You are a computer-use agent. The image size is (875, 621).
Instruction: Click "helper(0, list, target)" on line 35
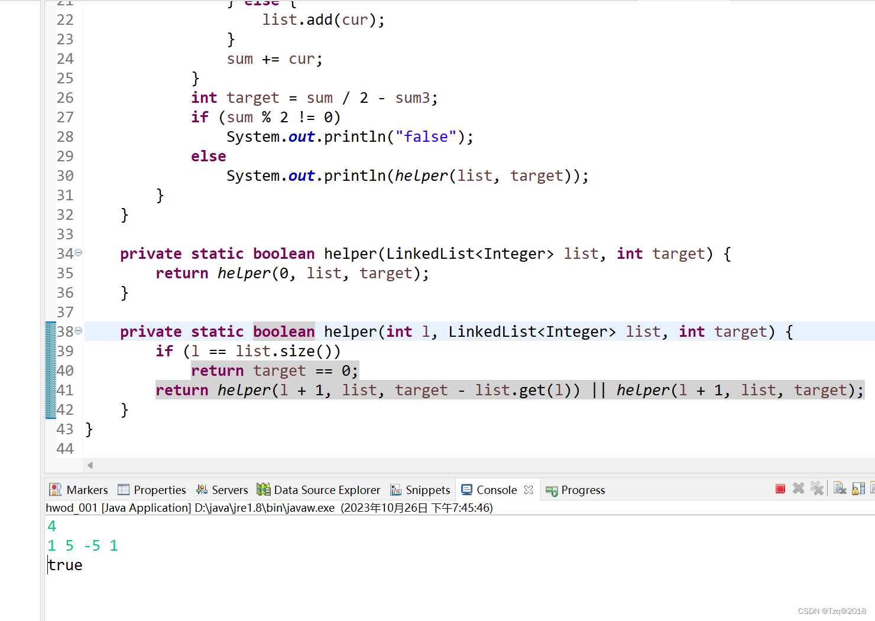pyautogui.click(x=319, y=273)
